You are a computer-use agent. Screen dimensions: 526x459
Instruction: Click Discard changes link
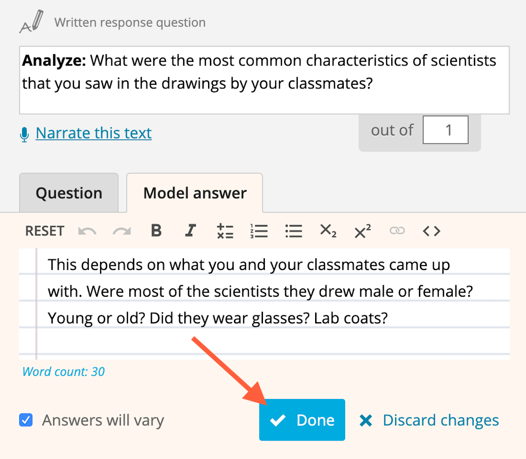(x=429, y=420)
